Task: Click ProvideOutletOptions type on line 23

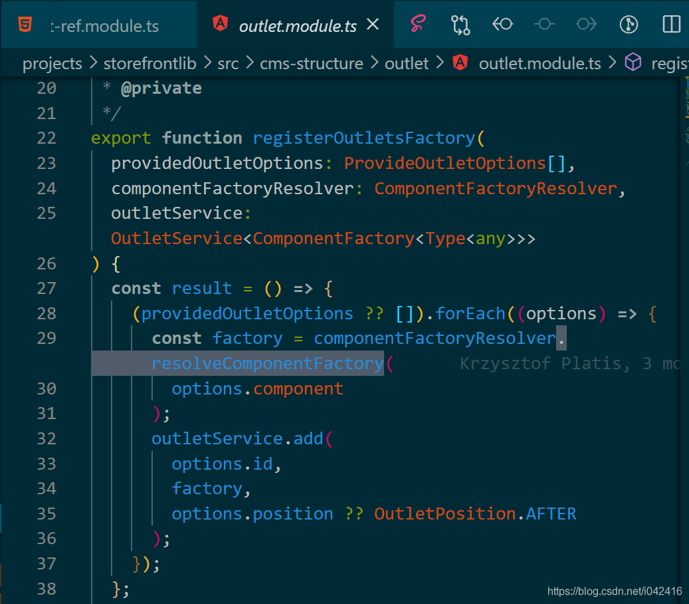Action: pyautogui.click(x=444, y=163)
